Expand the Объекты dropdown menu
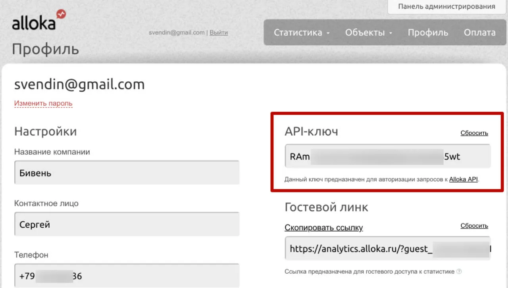The width and height of the screenshot is (508, 288). coord(369,33)
